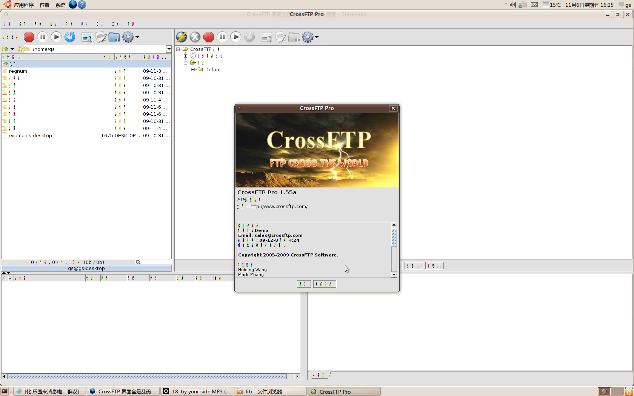
Task: Click the red stop button in local toolbar
Action: click(29, 37)
